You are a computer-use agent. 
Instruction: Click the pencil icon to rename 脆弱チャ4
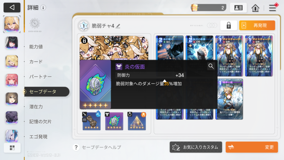pyautogui.click(x=118, y=26)
